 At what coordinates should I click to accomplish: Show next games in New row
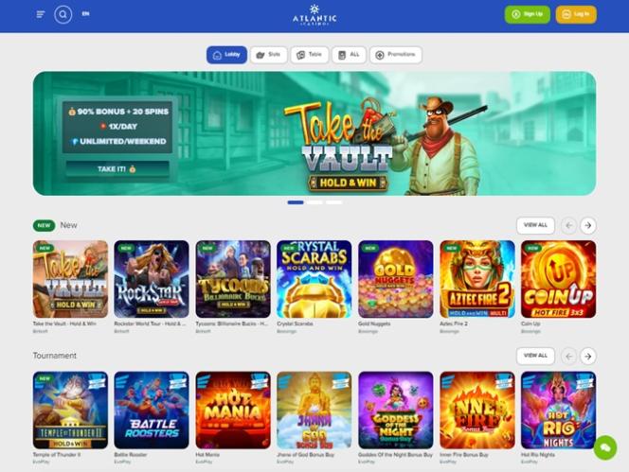coord(587,225)
